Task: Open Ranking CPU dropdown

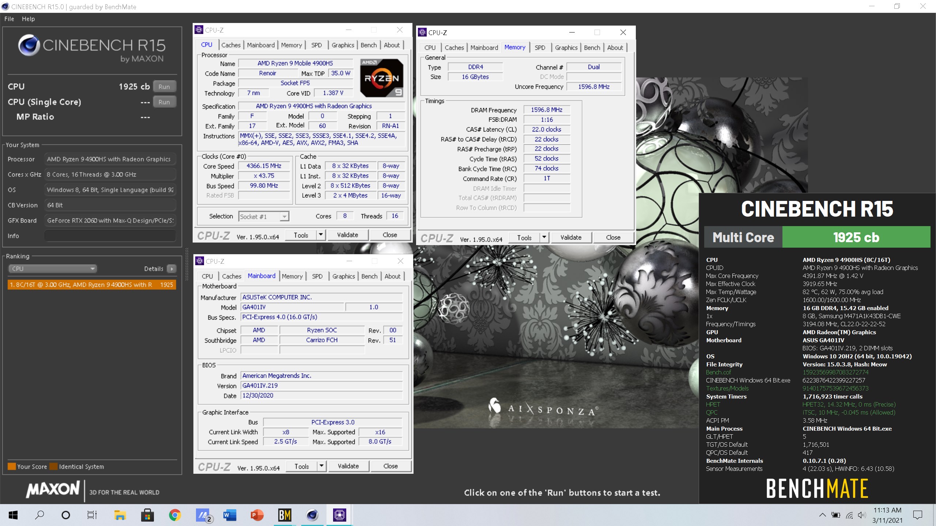Action: (52, 269)
